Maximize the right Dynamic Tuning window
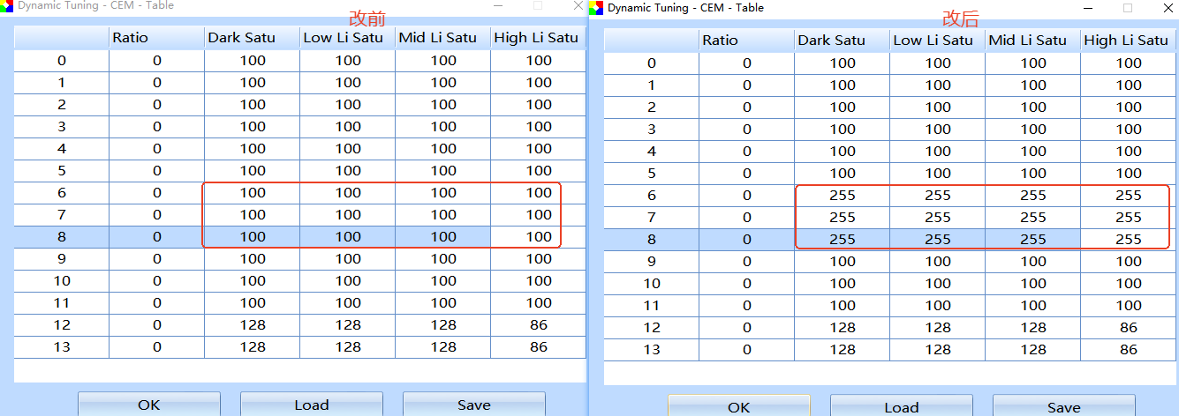Screen dimensions: 1179x416 tap(1128, 8)
